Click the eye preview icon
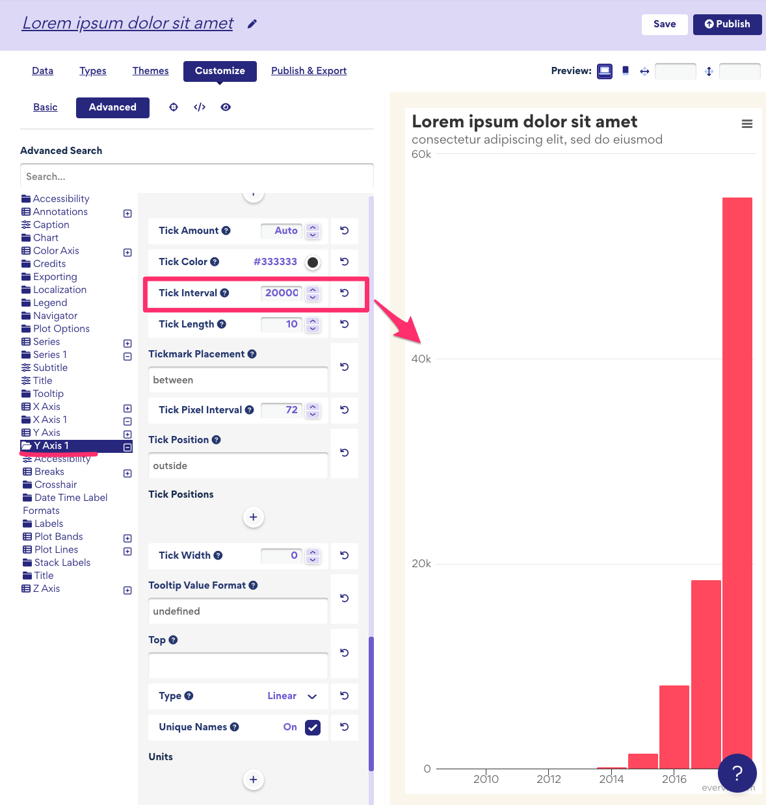 coord(226,107)
